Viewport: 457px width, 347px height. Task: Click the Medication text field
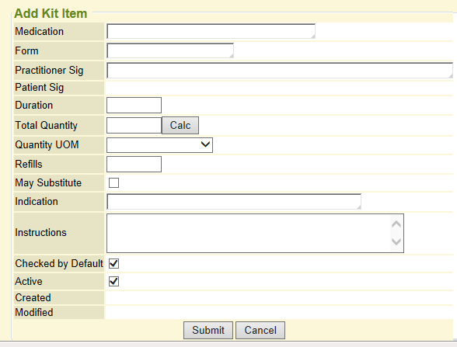point(211,31)
